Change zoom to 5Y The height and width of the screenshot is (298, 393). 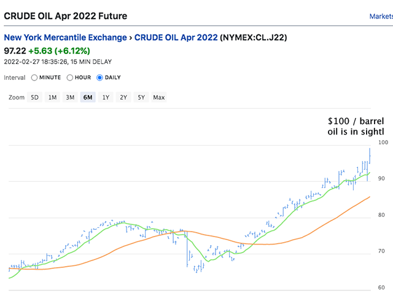point(141,97)
